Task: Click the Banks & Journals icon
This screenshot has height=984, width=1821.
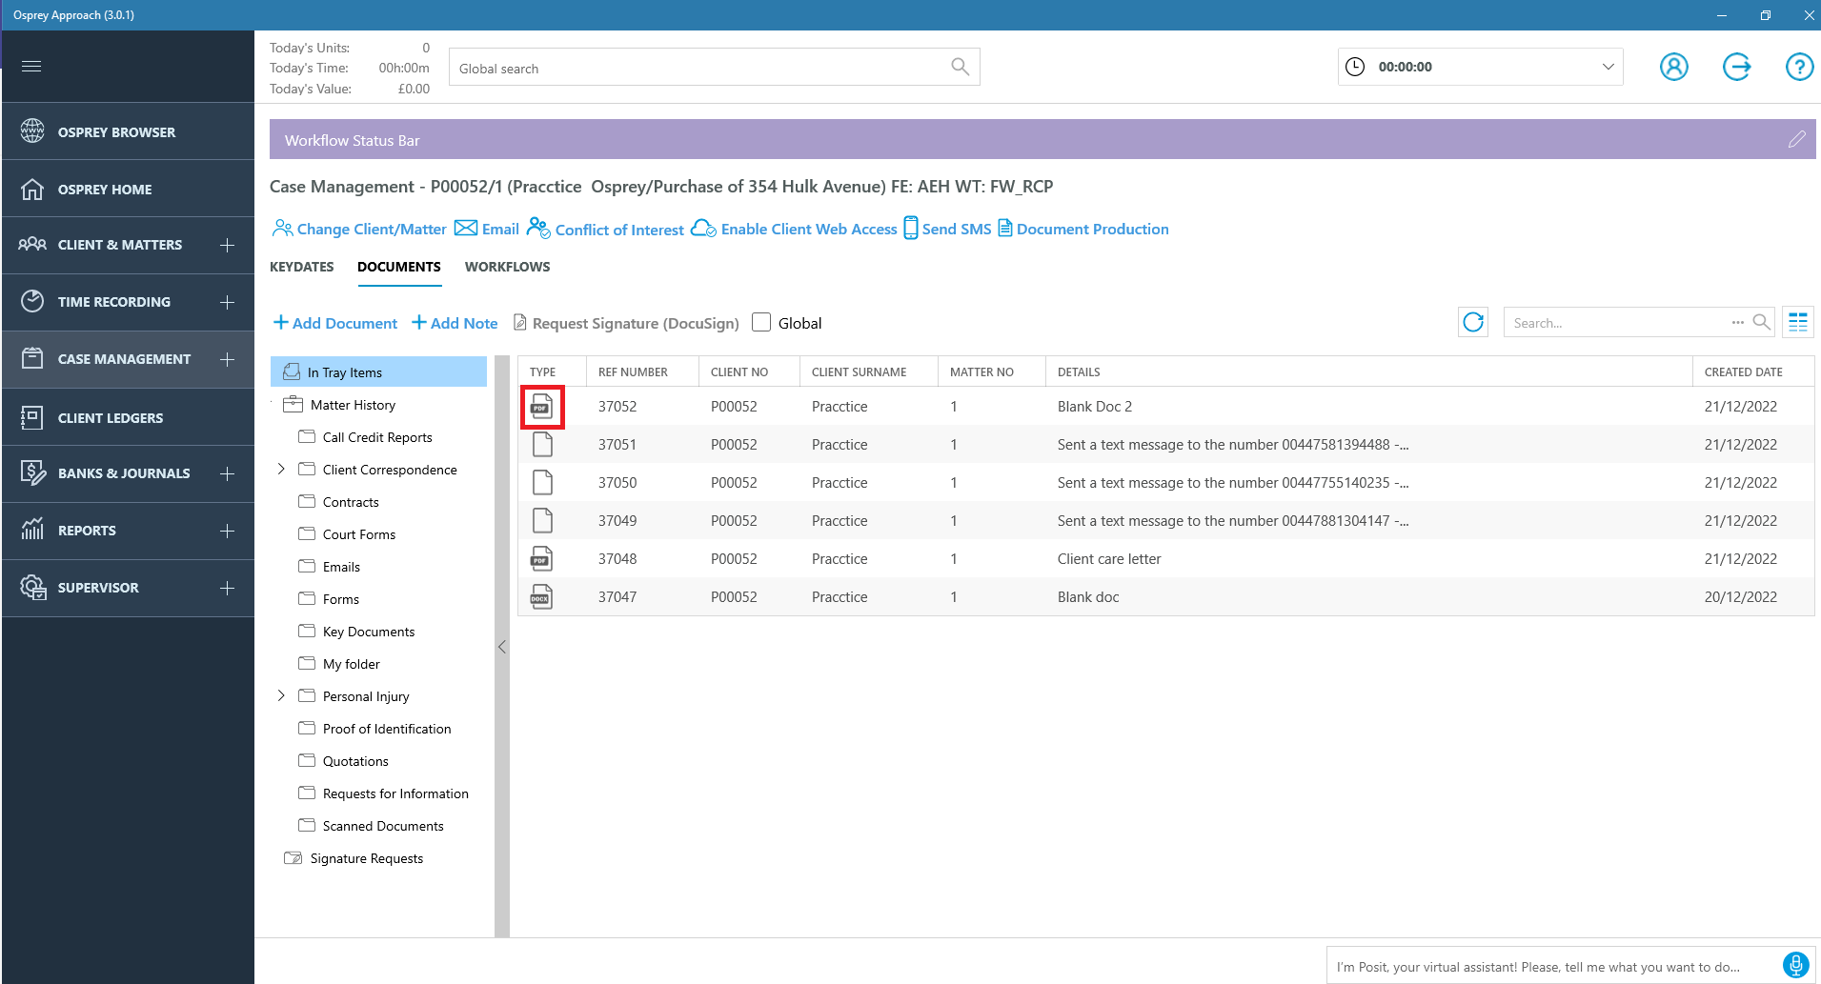Action: pyautogui.click(x=33, y=473)
